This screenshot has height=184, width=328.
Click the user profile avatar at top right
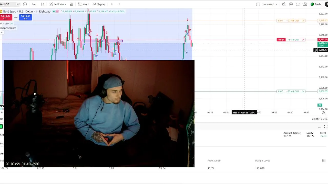(x=327, y=4)
